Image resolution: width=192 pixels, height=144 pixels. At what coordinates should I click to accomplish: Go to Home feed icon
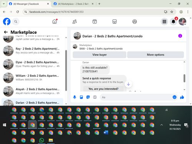click(x=55, y=22)
